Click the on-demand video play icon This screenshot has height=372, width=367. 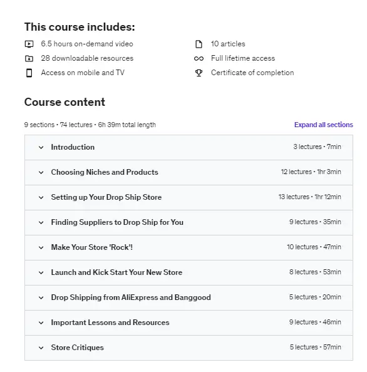[x=29, y=44]
